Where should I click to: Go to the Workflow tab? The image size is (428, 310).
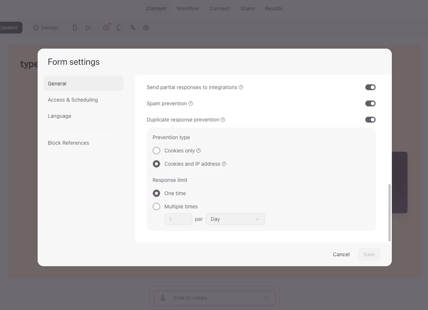[x=187, y=8]
